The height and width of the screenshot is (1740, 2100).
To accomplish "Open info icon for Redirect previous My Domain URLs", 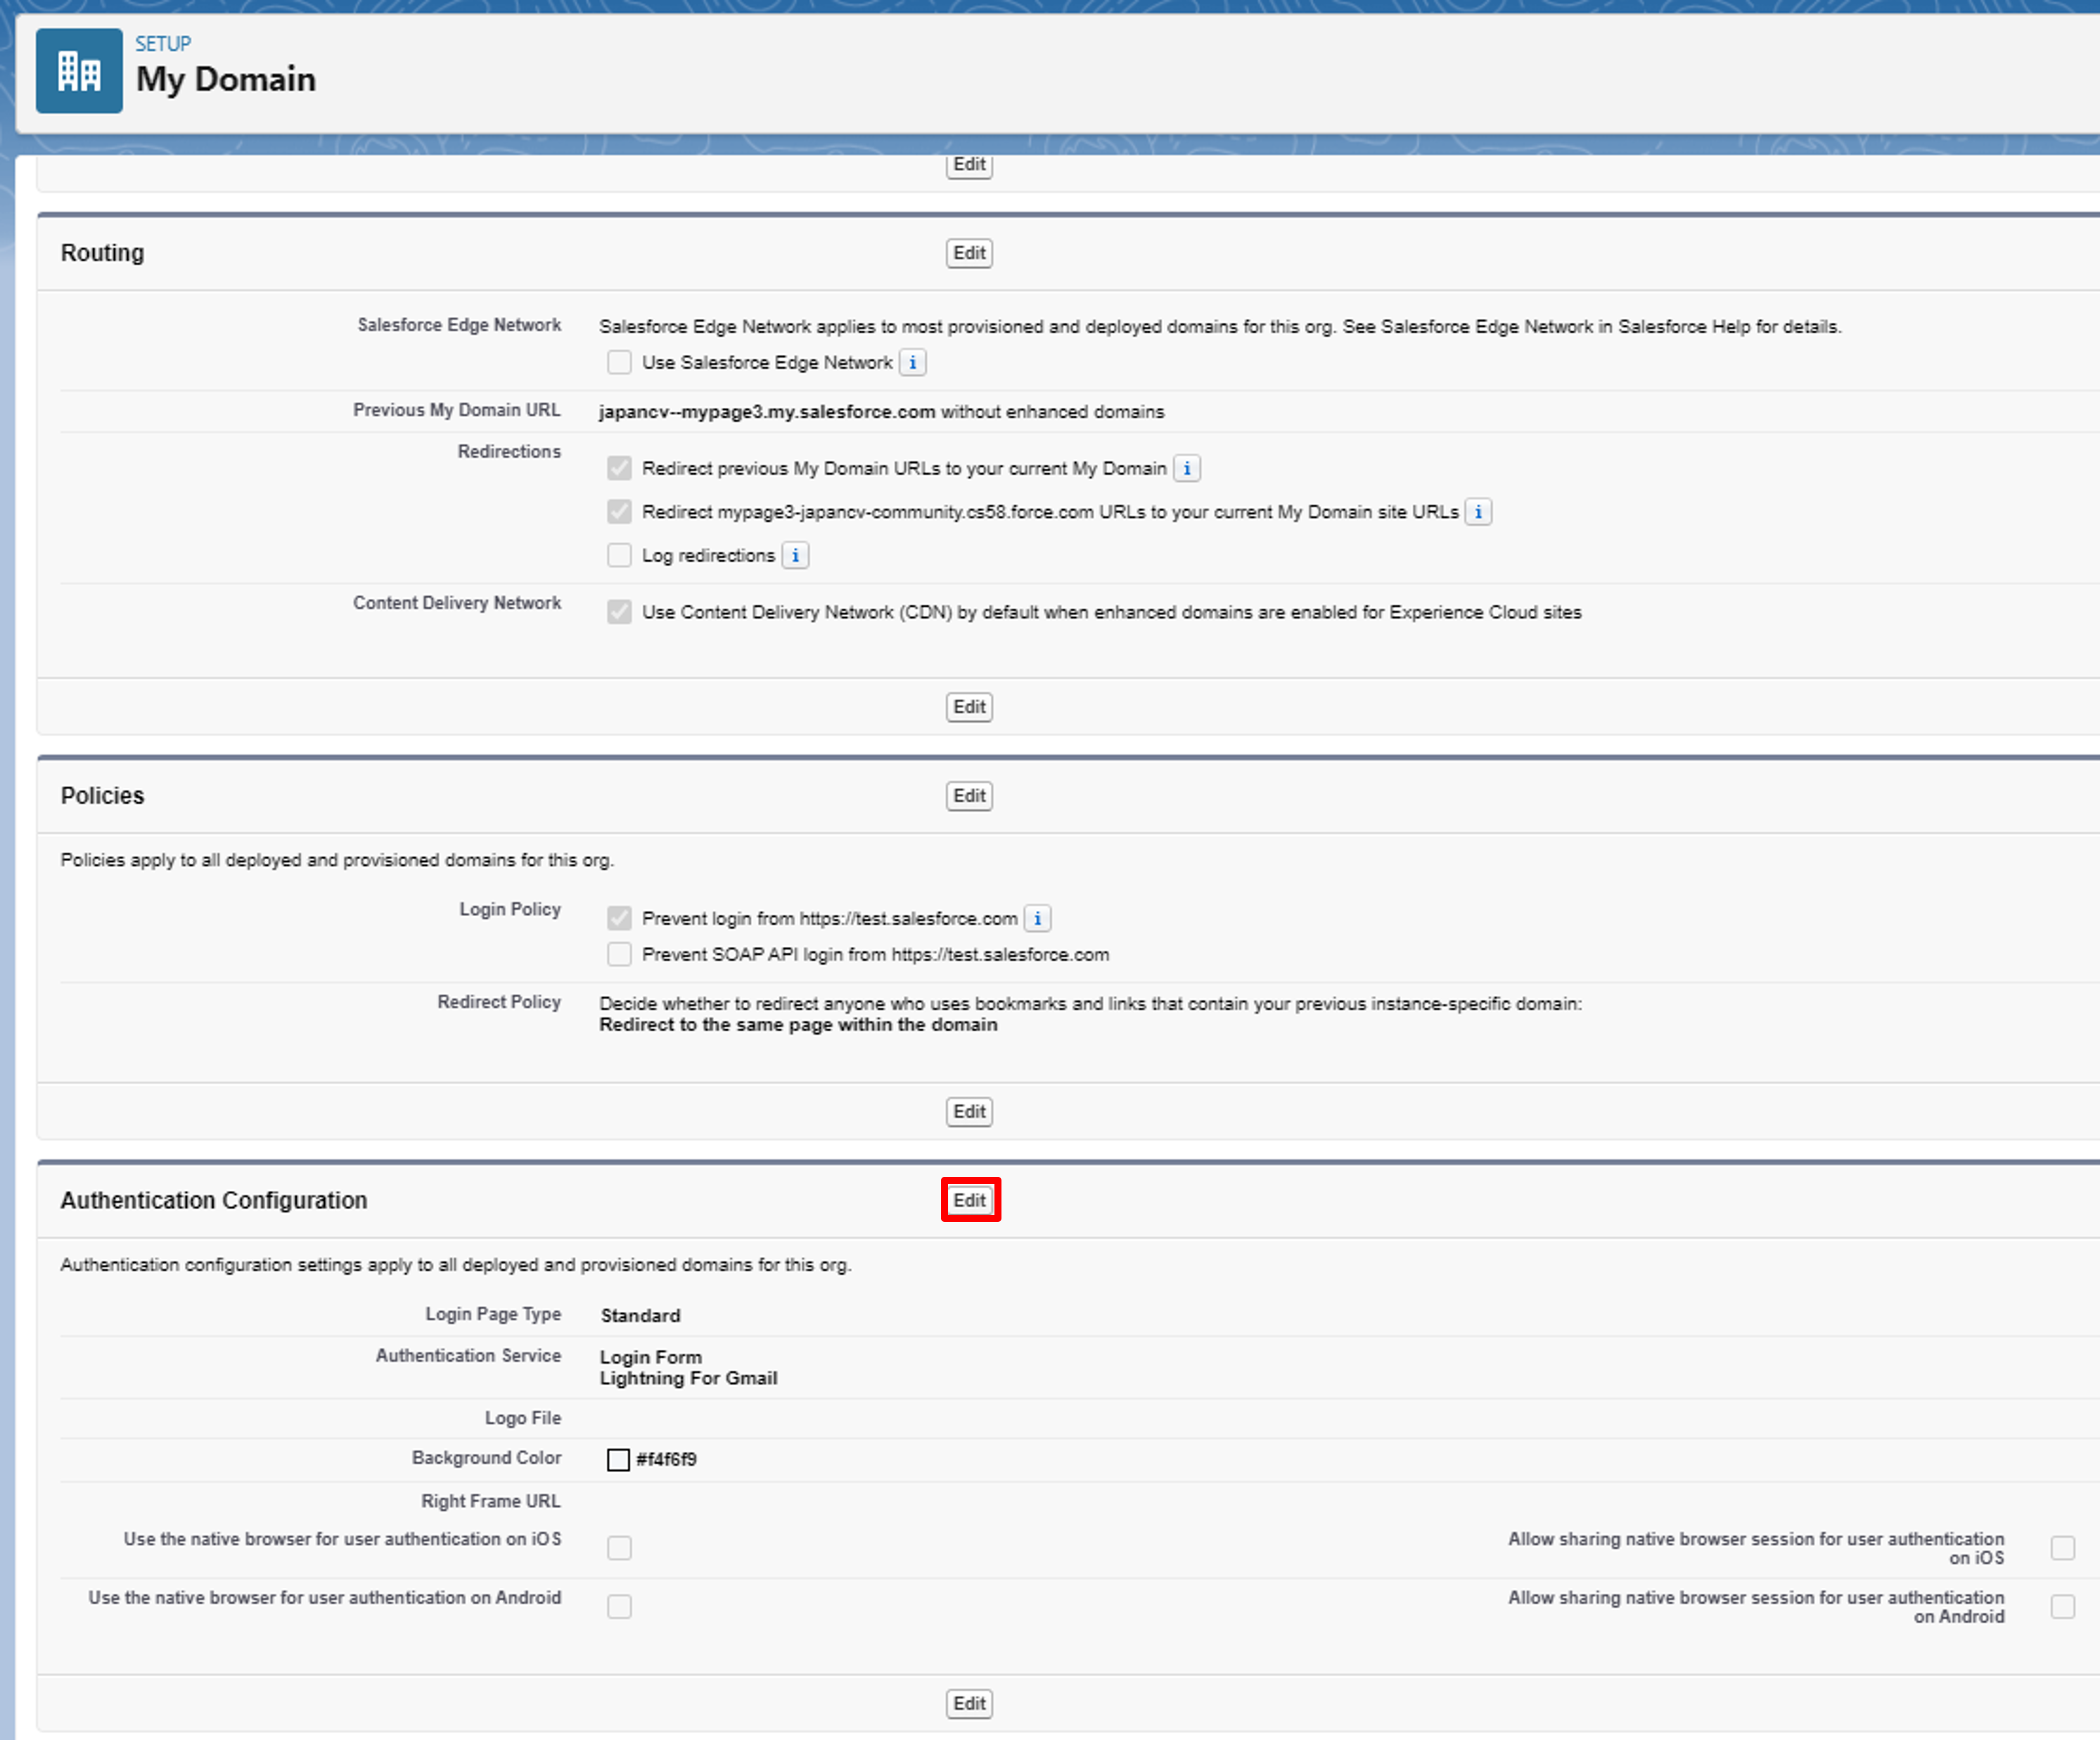I will (x=1186, y=468).
